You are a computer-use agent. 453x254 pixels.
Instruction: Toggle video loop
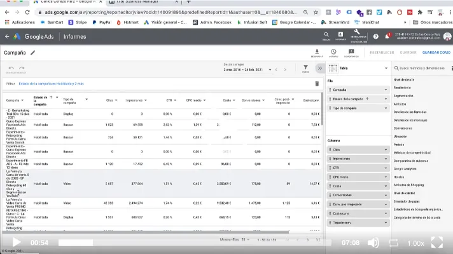click(393, 243)
